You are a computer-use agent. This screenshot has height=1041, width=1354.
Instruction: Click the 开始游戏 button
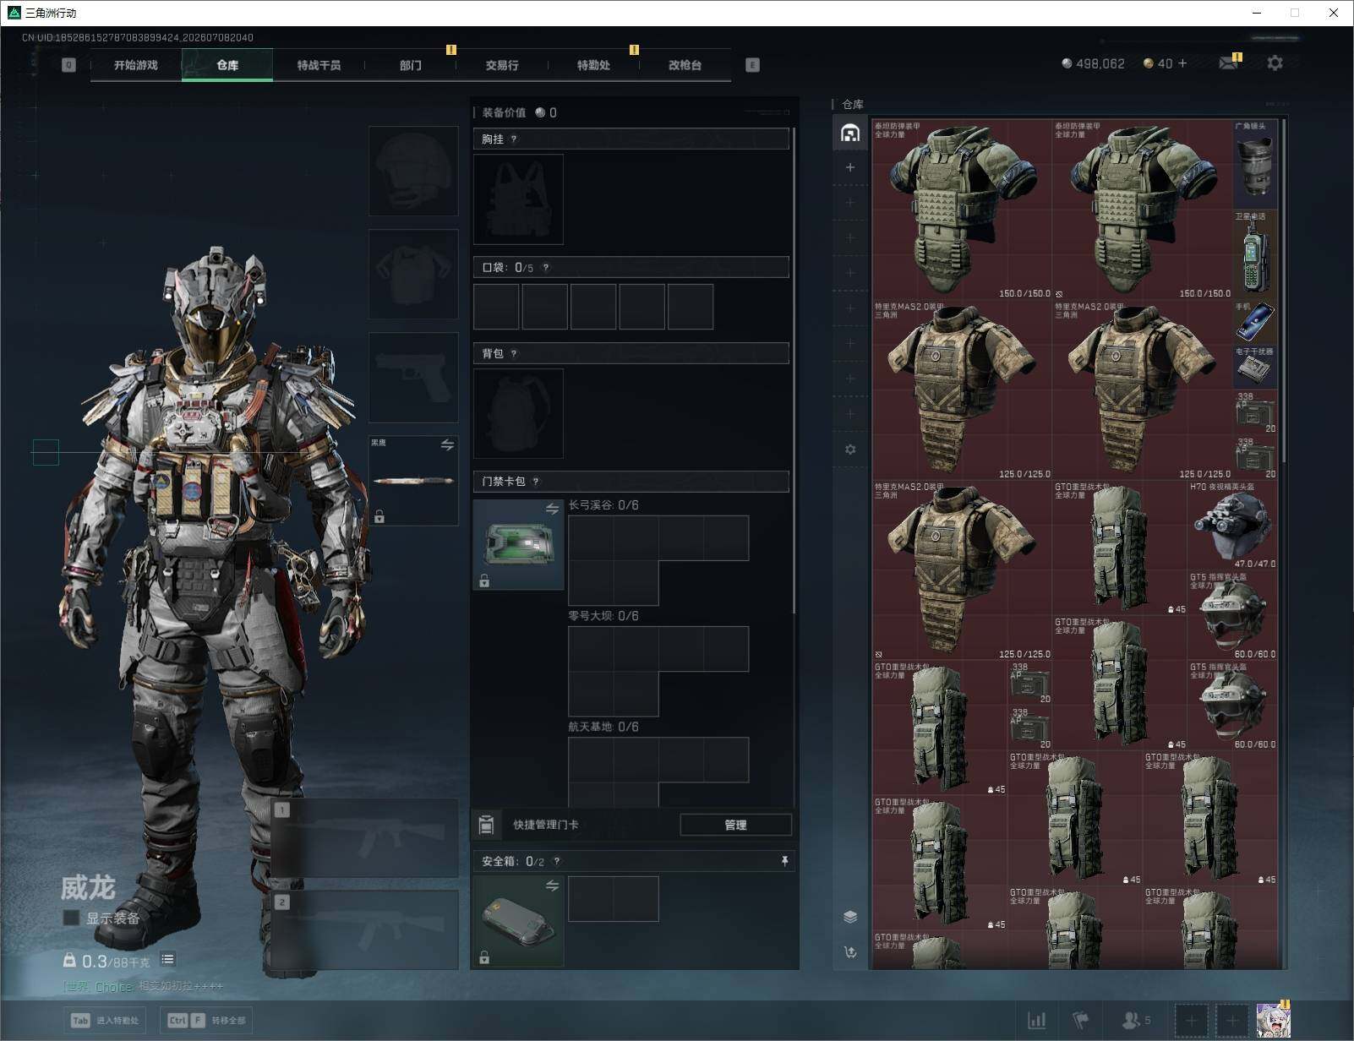[135, 65]
